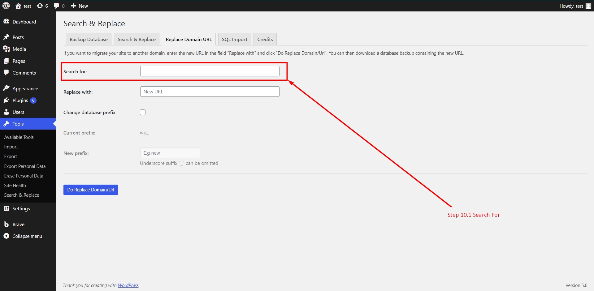The width and height of the screenshot is (594, 291).
Task: Open Available Tools submenu item
Action: tap(19, 137)
